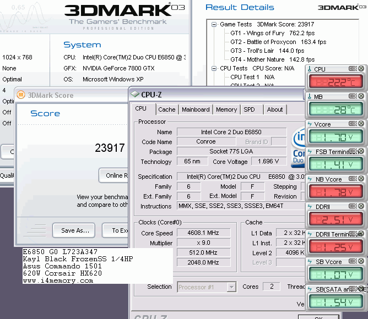The width and height of the screenshot is (368, 319).
Task: Select the GT4 - Mother Nature result row
Action: [273, 59]
